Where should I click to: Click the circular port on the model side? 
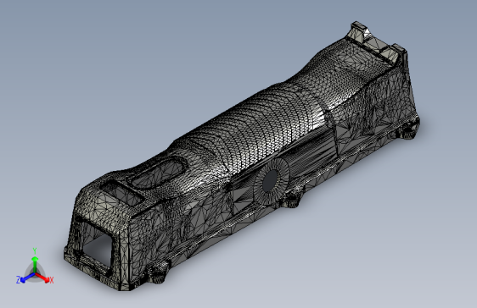point(271,181)
